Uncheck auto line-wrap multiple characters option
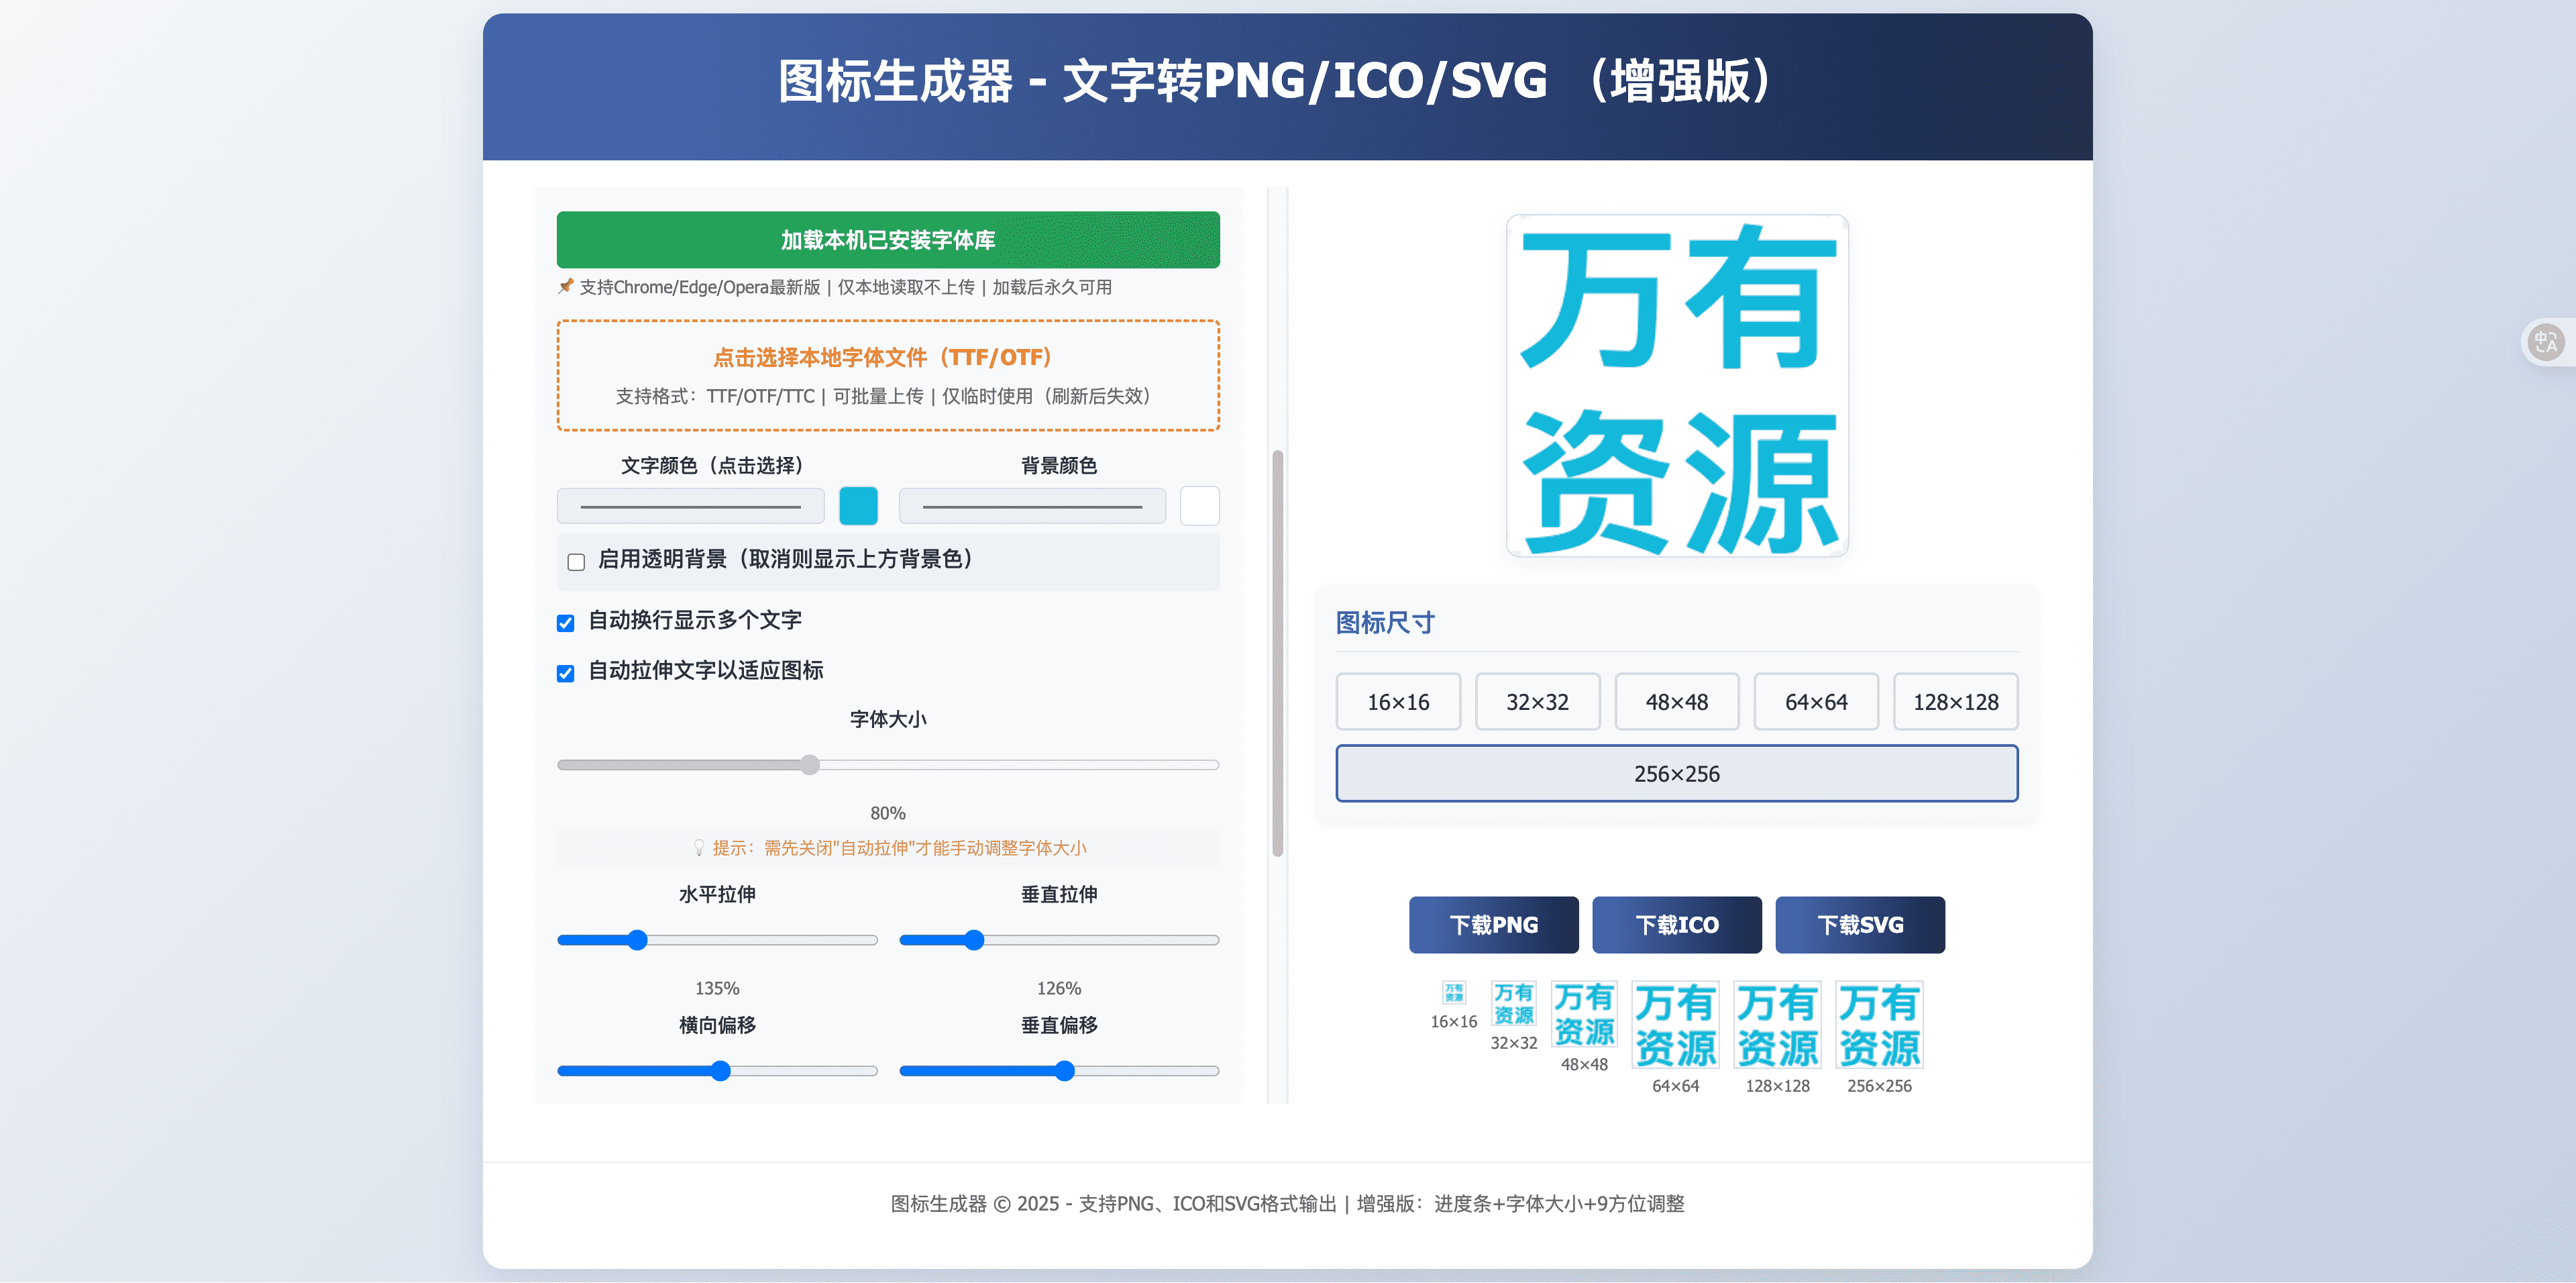2576x1283 pixels. (x=566, y=623)
